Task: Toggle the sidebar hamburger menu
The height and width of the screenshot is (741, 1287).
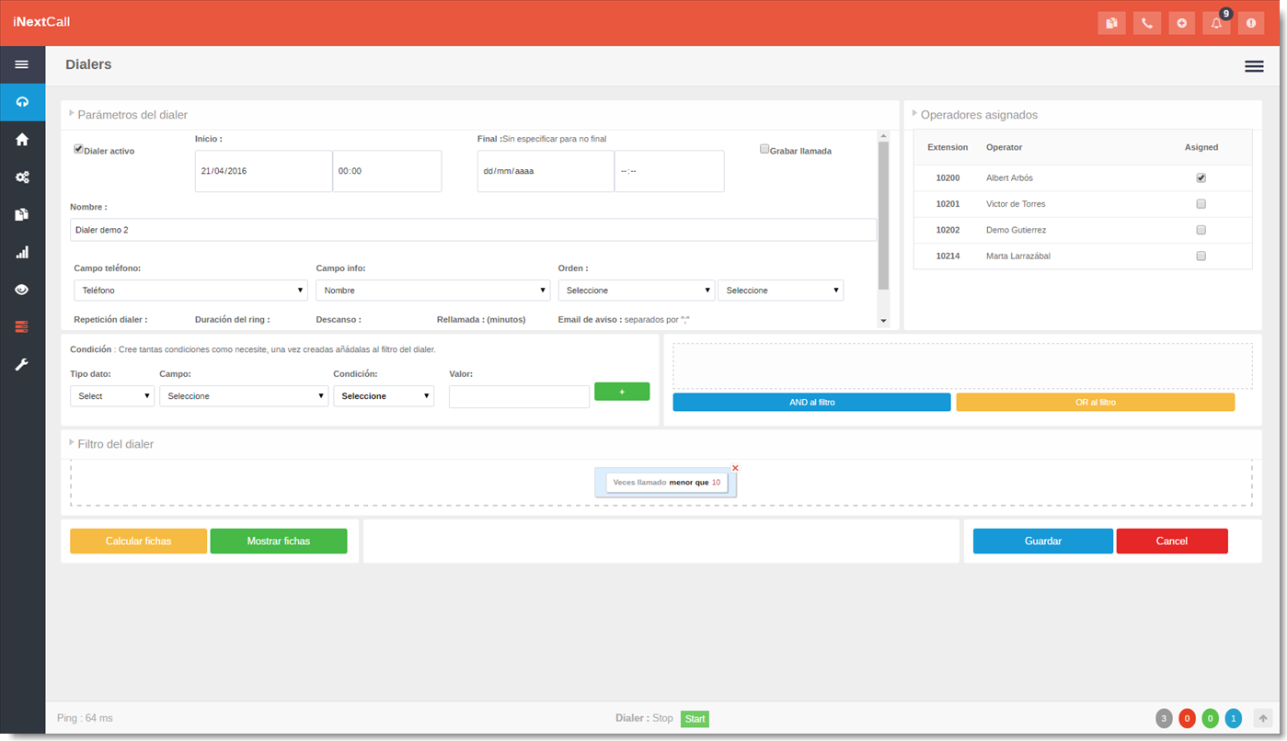Action: point(22,64)
